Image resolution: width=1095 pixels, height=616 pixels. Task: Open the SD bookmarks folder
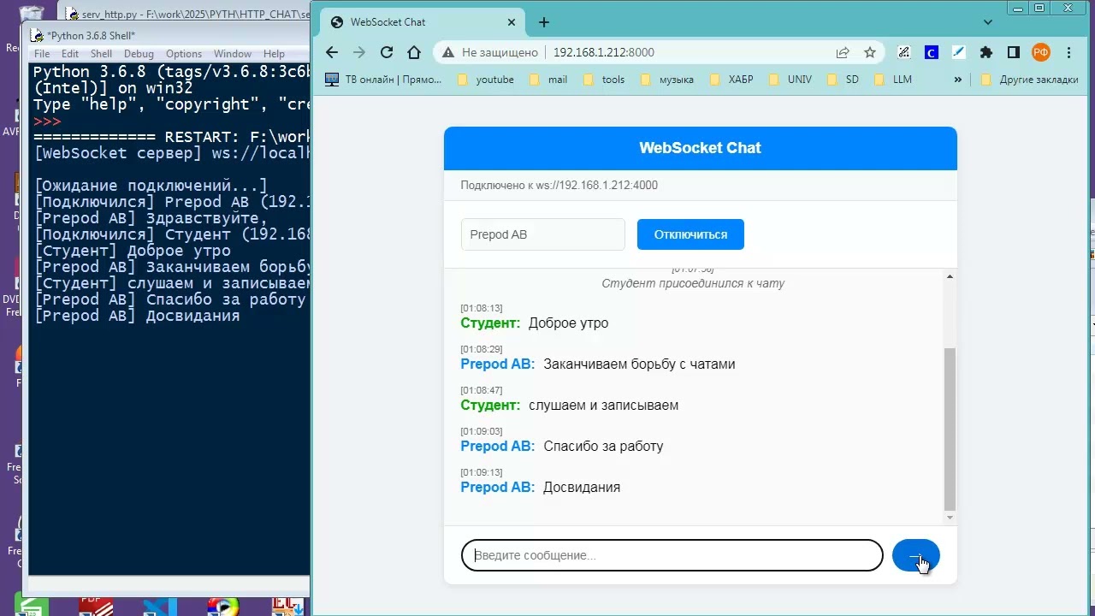[x=843, y=80]
